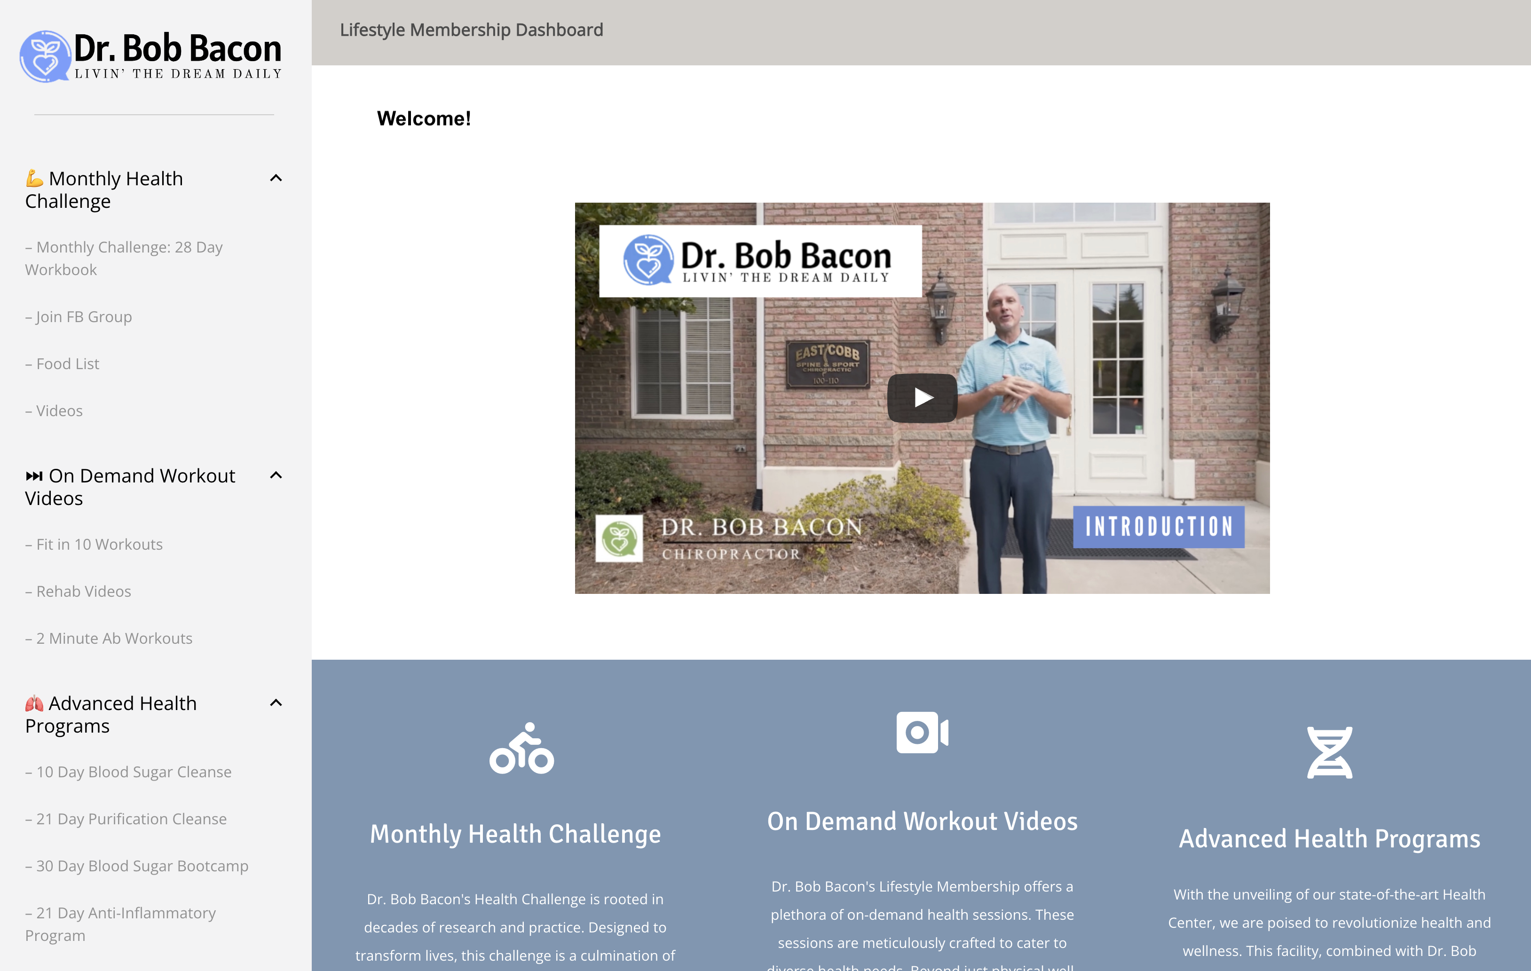
Task: Select the Join FB Group menu link
Action: (84, 316)
